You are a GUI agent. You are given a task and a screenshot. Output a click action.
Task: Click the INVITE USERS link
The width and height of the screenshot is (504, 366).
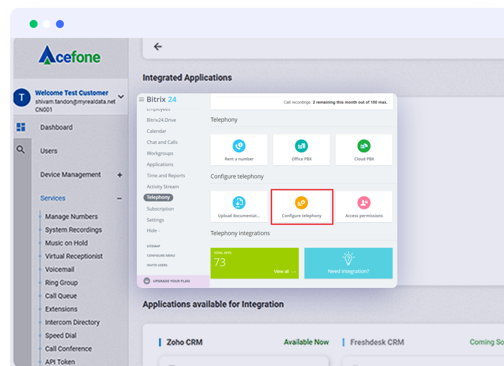[x=157, y=265]
